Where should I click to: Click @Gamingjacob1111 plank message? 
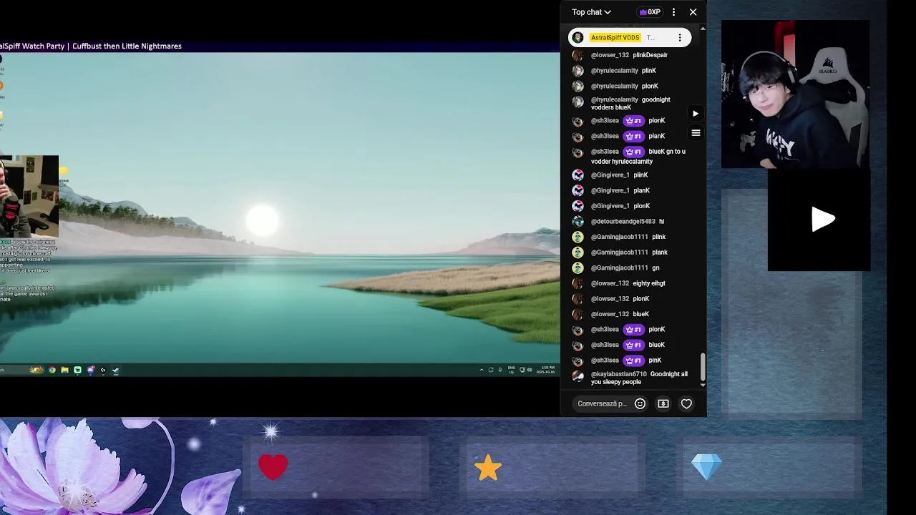(630, 252)
